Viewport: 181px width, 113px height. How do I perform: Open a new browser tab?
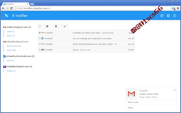[32, 4]
